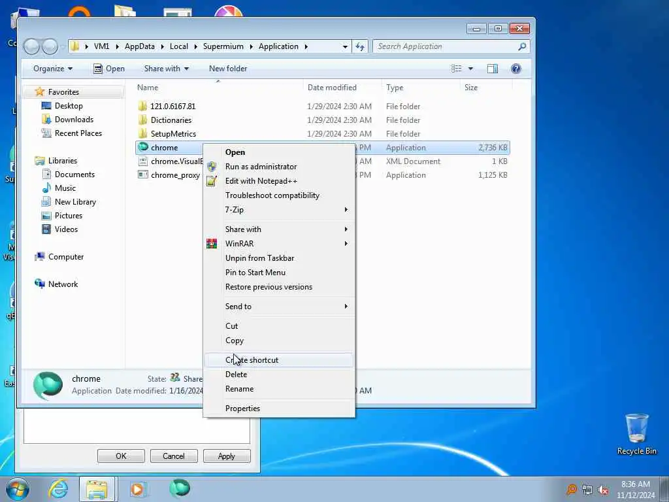Click Apply in the background dialog
669x502 pixels.
pos(227,456)
